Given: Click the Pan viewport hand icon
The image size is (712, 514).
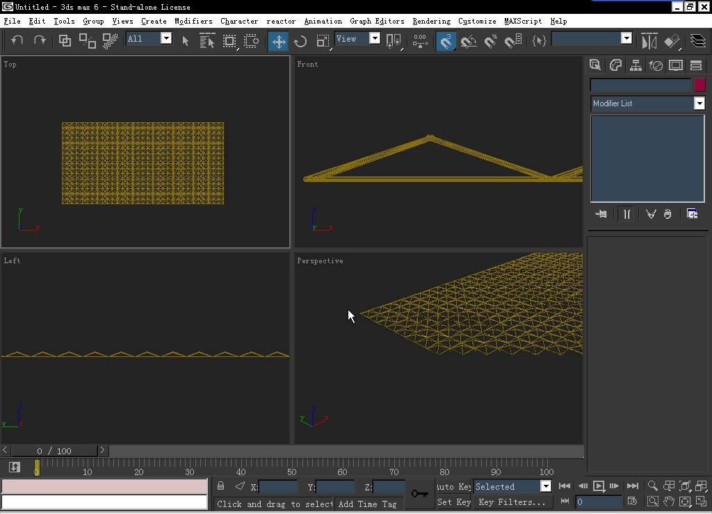Looking at the screenshot, I should (x=669, y=501).
